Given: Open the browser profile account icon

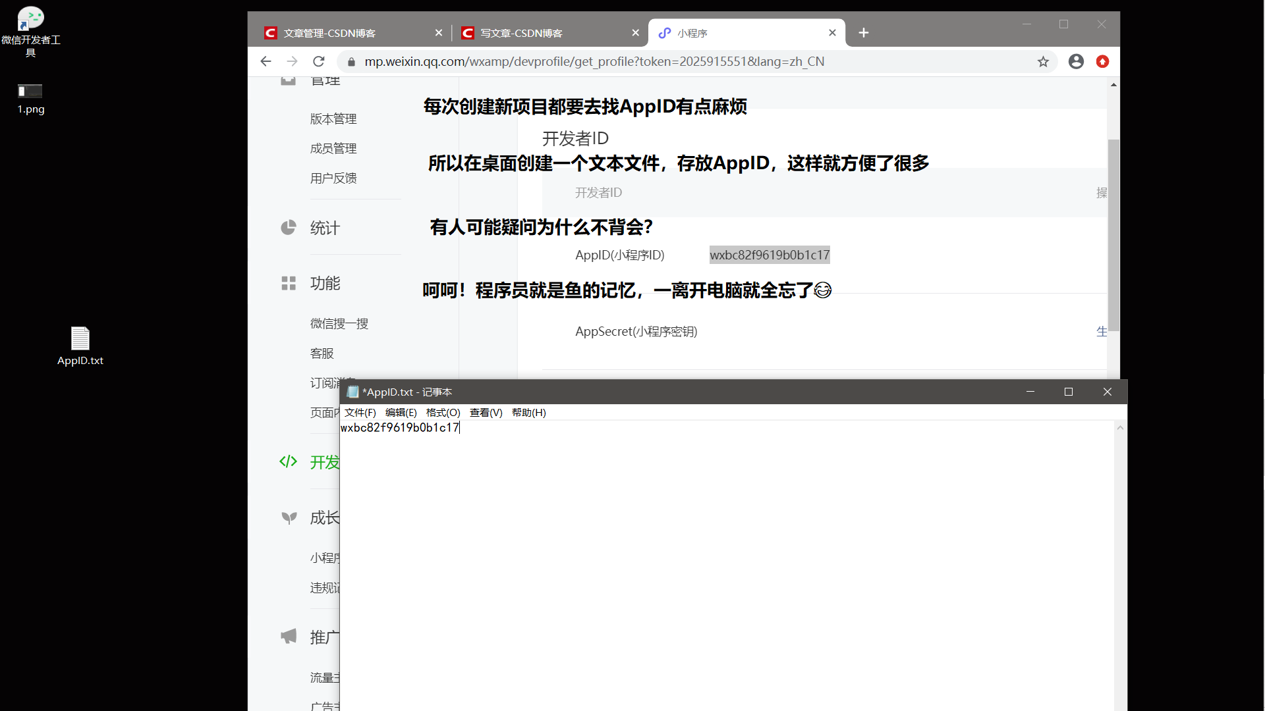Looking at the screenshot, I should point(1076,61).
